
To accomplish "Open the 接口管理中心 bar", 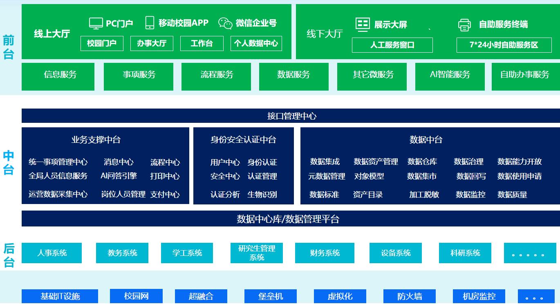I will (x=291, y=116).
